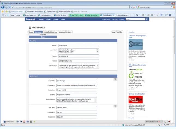The image size is (176, 129).
Task: Click the online friends icon in bottom bar
Action: 169,122
